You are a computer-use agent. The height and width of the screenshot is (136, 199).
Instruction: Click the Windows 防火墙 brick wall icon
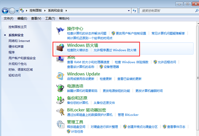pos(60,47)
